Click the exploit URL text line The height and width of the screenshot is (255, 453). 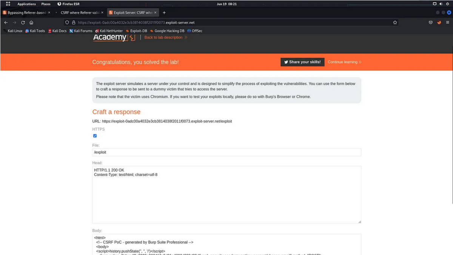(x=162, y=121)
